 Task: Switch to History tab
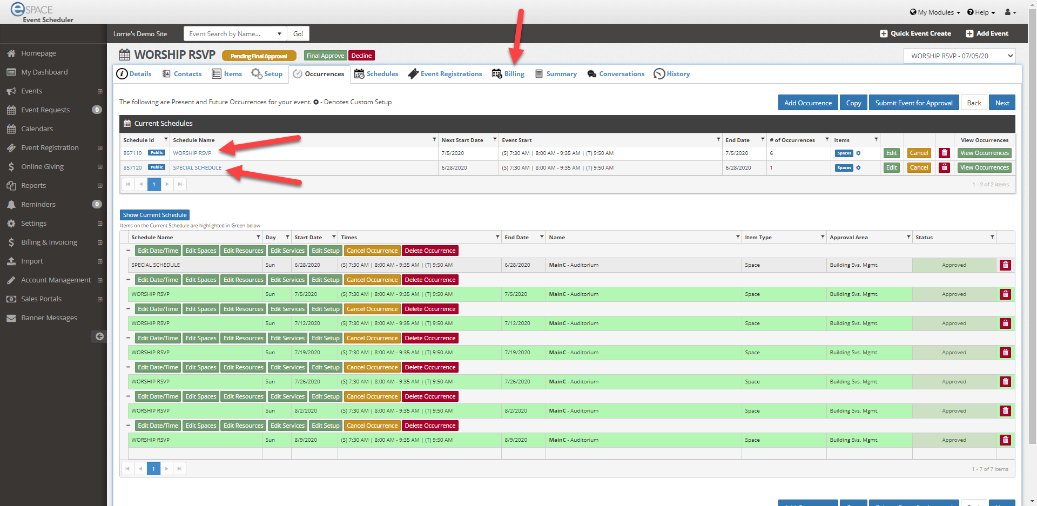(x=672, y=74)
